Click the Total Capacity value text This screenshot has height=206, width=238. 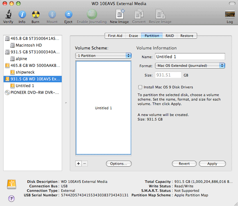click(204, 181)
